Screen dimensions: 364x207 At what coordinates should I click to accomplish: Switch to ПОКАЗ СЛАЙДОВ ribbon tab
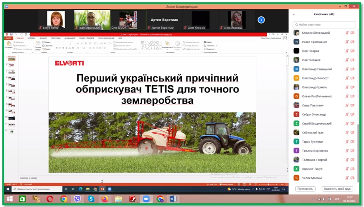click(x=86, y=38)
